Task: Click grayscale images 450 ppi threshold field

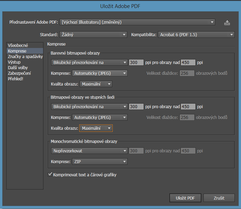Action: click(188, 107)
